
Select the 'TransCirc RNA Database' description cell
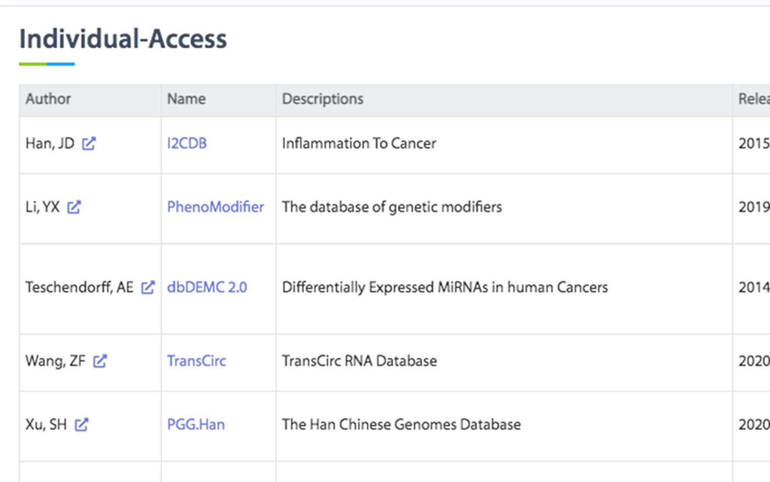pos(504,363)
